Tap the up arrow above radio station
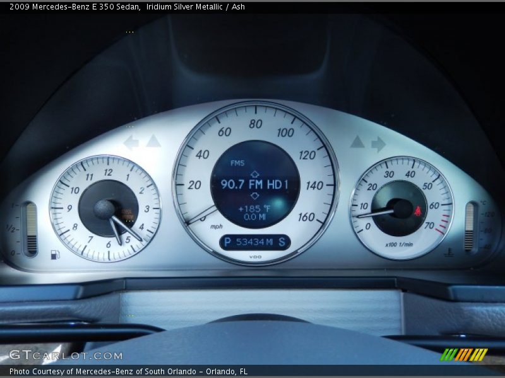Image resolution: width=505 pixels, height=378 pixels. click(255, 175)
